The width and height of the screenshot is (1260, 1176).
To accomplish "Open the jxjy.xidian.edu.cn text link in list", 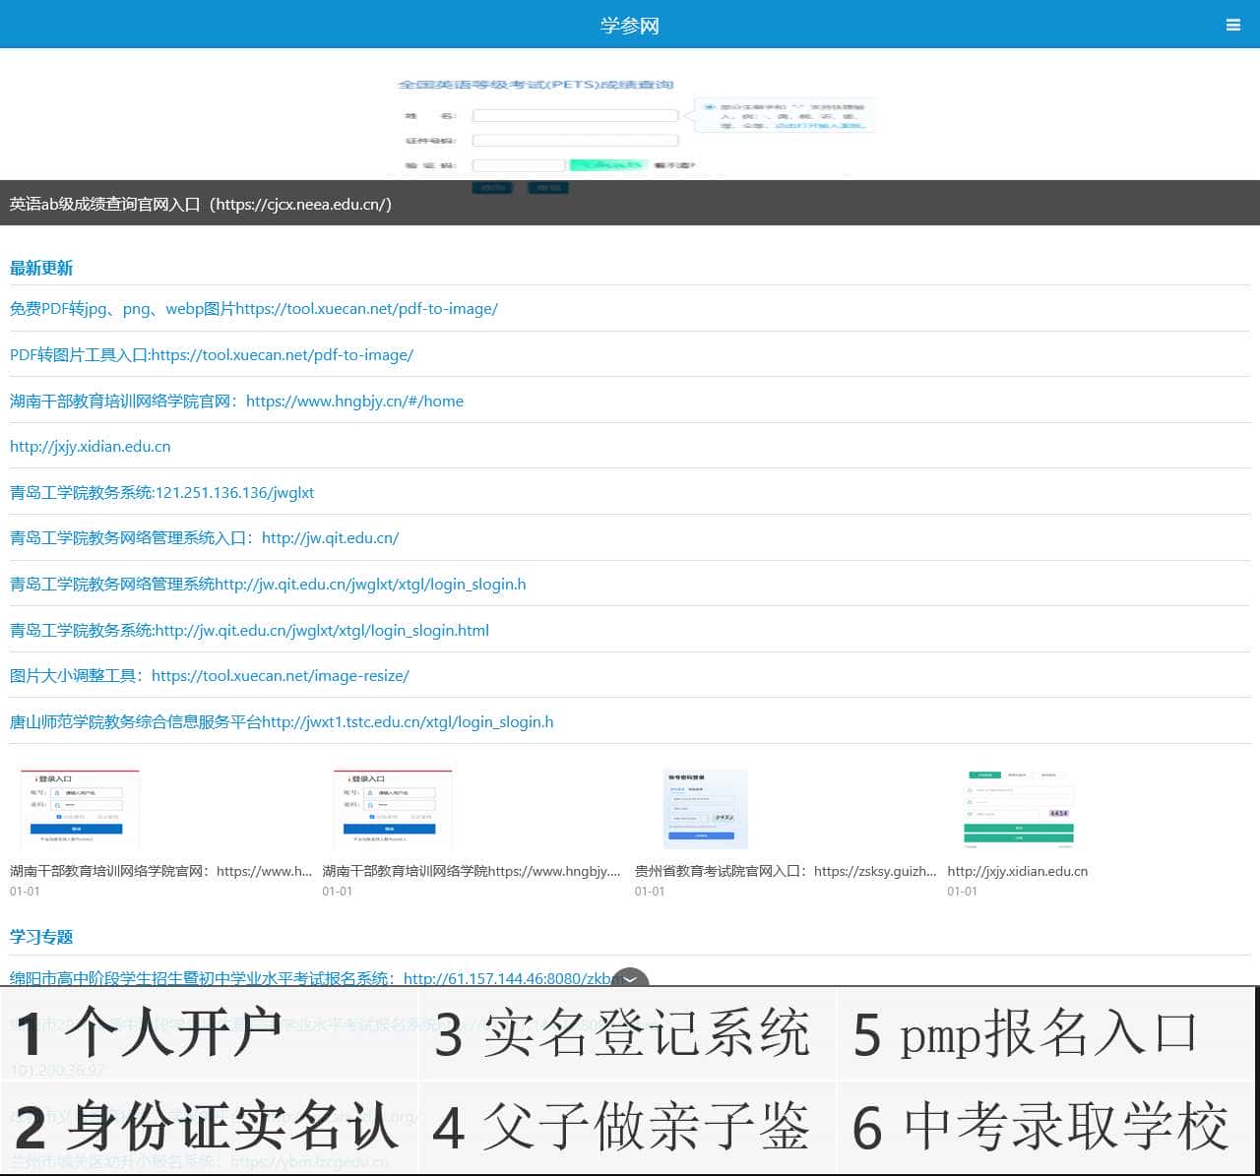I will point(91,447).
